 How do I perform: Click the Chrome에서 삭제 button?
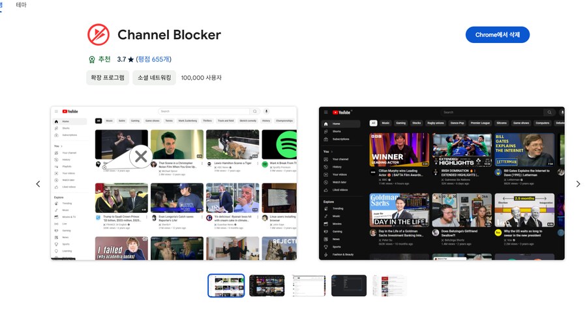(497, 34)
